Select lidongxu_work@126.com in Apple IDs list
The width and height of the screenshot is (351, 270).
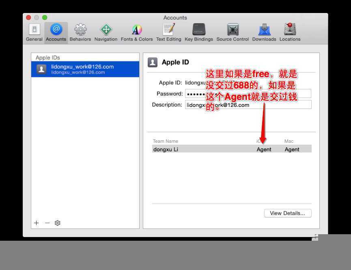pyautogui.click(x=85, y=69)
